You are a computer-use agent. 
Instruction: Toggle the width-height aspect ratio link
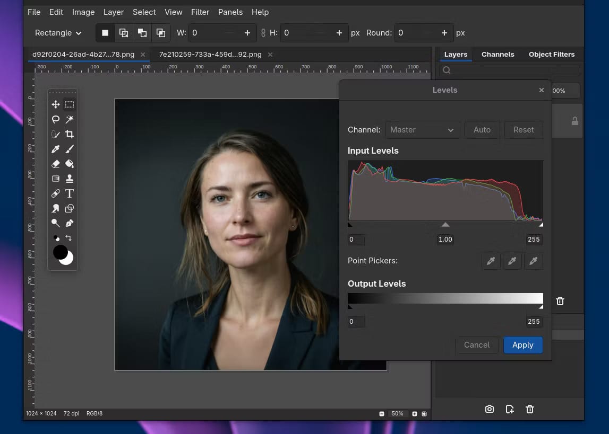(x=262, y=33)
